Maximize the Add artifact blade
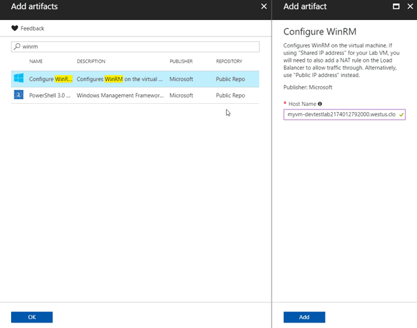This screenshot has height=328, width=417. point(396,6)
